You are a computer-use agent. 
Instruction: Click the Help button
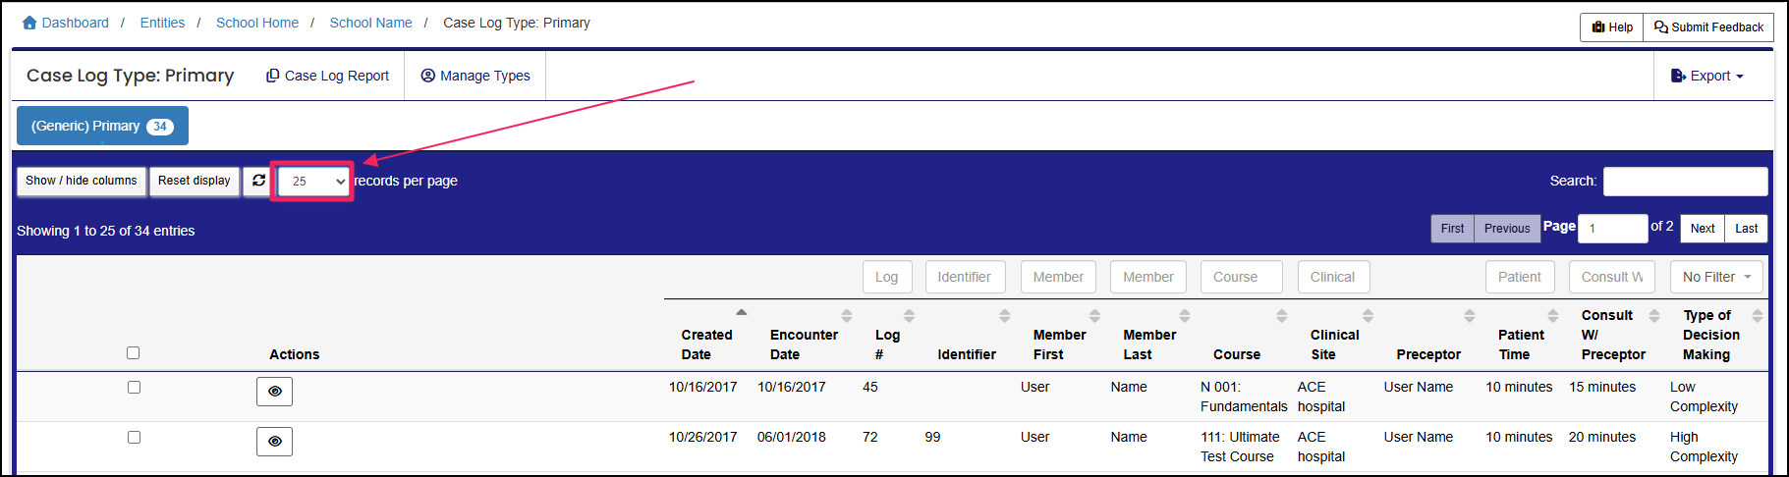1611,27
